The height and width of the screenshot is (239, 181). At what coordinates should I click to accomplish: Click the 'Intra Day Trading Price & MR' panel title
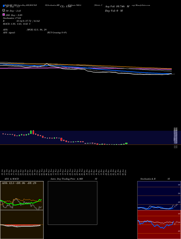pyautogui.click(x=67, y=179)
